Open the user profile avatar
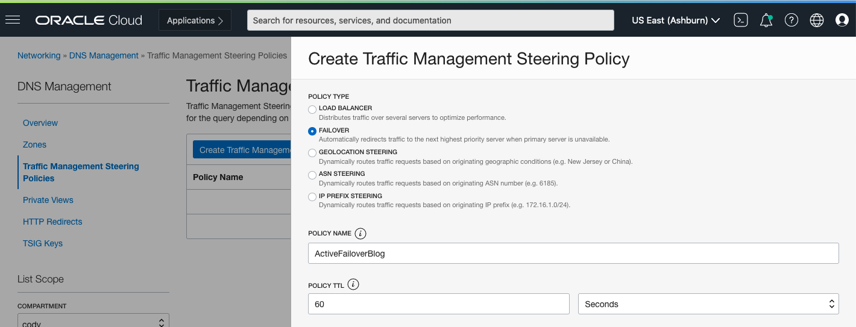 pyautogui.click(x=842, y=20)
